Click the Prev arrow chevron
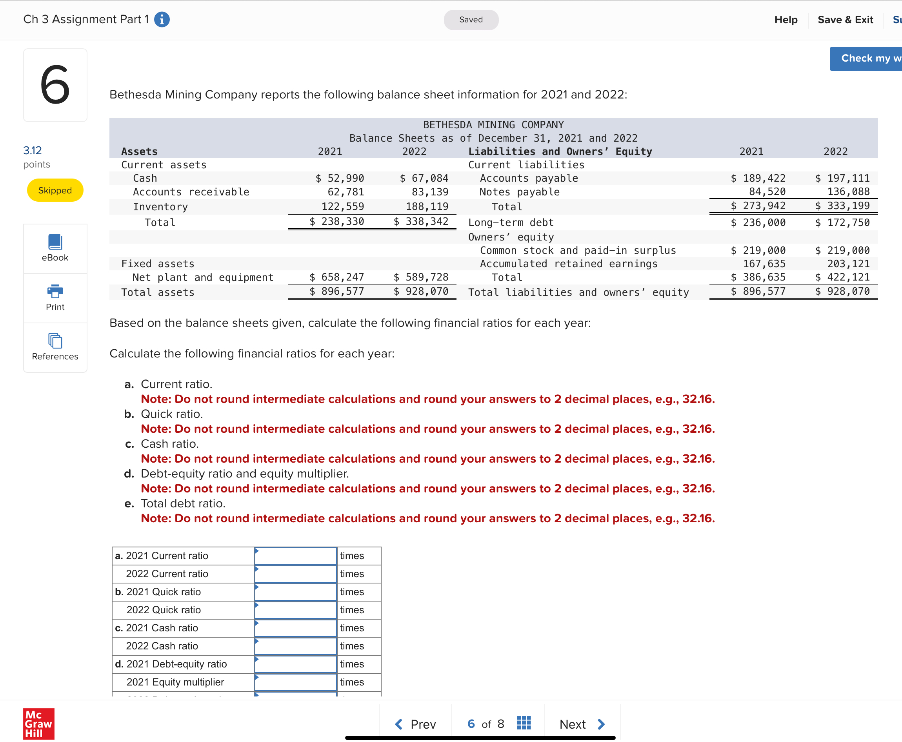Screen dimensions: 902x742 point(399,724)
